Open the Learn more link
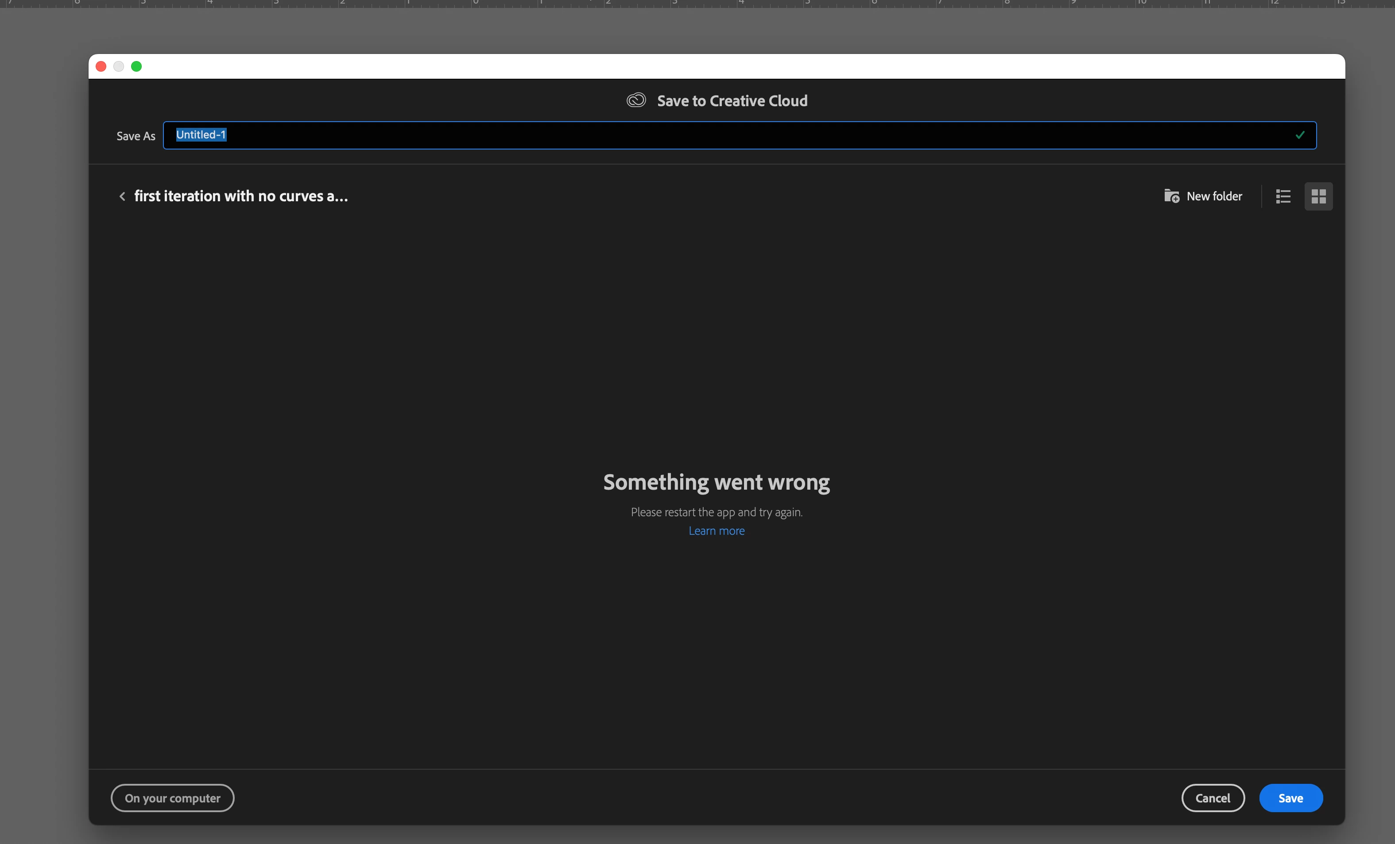Image resolution: width=1395 pixels, height=844 pixels. tap(716, 531)
